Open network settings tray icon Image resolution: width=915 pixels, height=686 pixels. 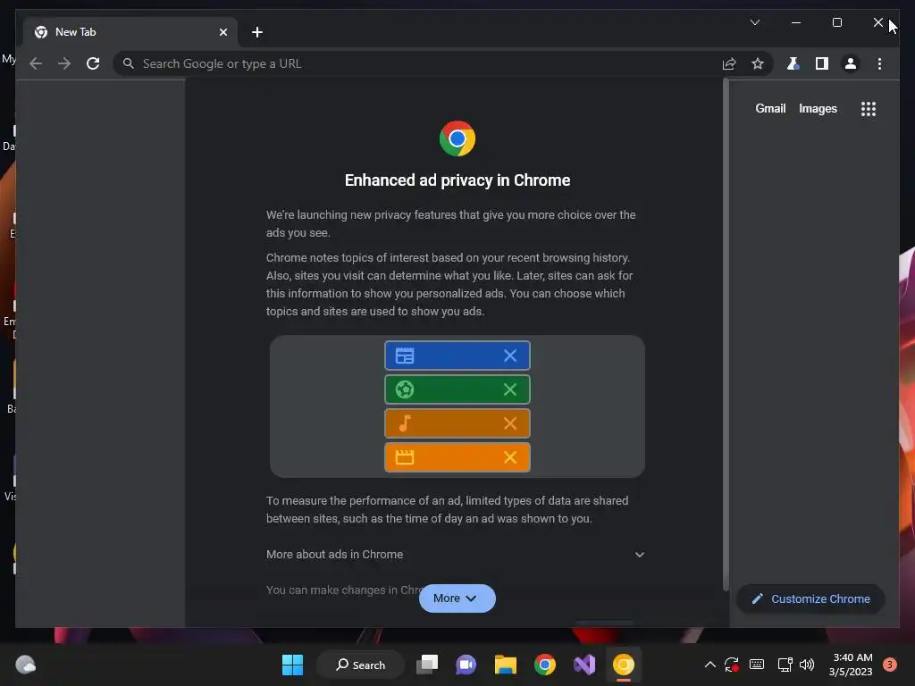coord(785,665)
